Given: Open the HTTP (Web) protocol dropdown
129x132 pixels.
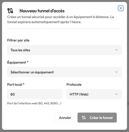Looking at the screenshot, I should tap(94, 94).
